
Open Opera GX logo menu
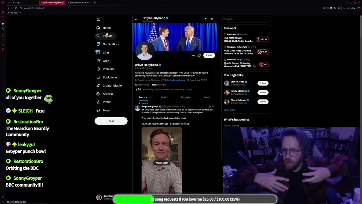pos(3,3)
